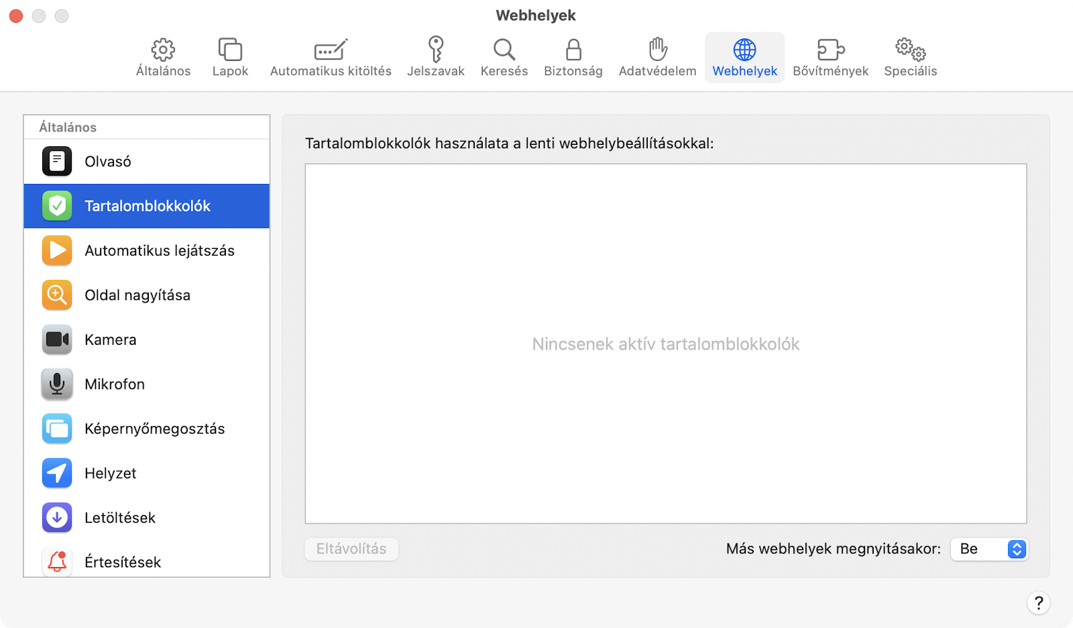Open the Lapok tabs icon
This screenshot has width=1073, height=628.
click(x=230, y=50)
